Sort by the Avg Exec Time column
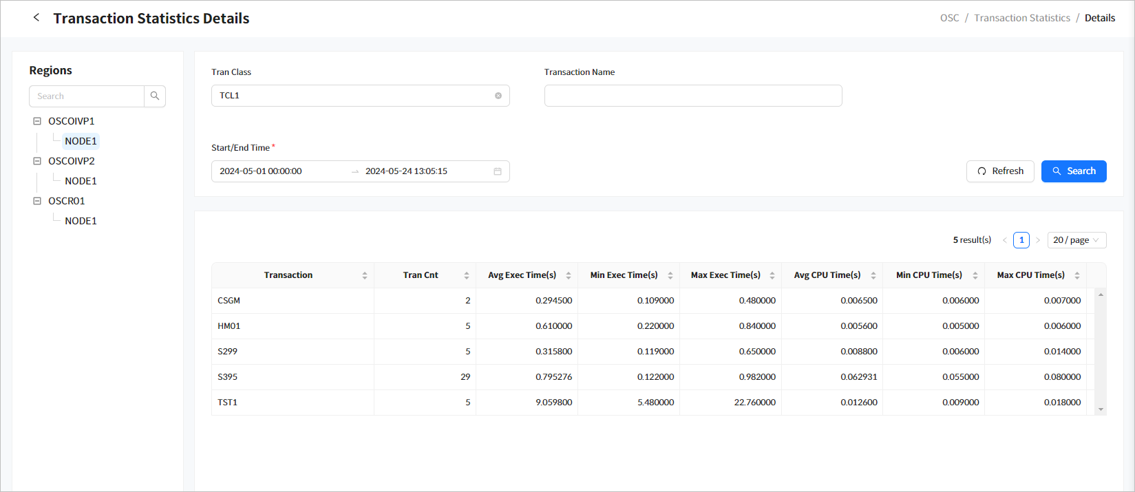This screenshot has width=1135, height=492. pos(569,275)
